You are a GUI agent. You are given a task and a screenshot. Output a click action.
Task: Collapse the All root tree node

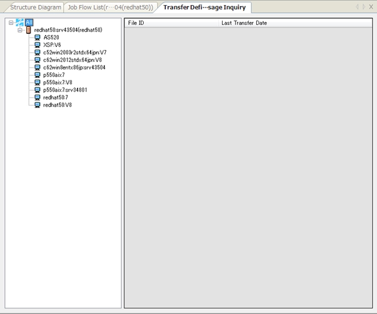click(x=11, y=22)
